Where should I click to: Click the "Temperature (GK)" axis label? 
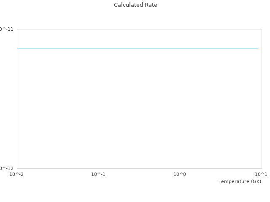240,181
